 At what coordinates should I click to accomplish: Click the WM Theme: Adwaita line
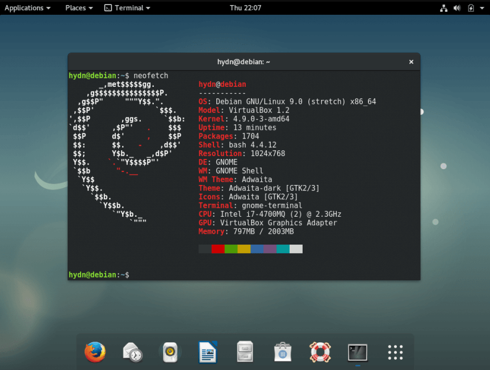[x=235, y=179]
